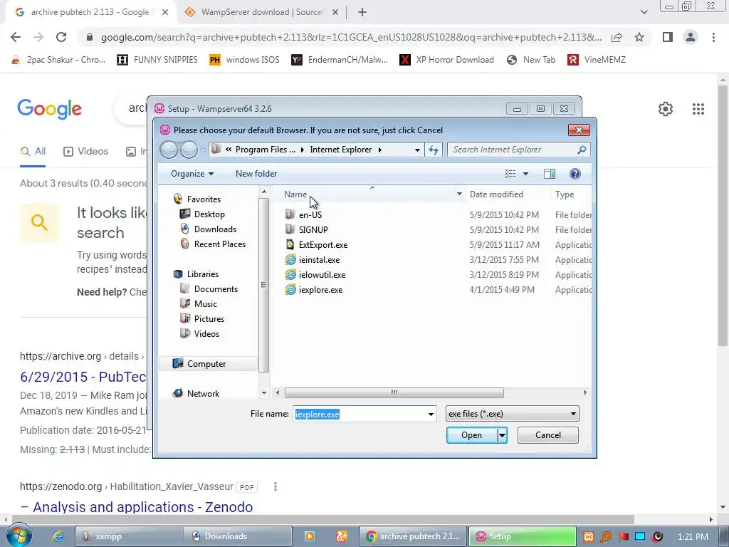Click the change your view icon

510,174
